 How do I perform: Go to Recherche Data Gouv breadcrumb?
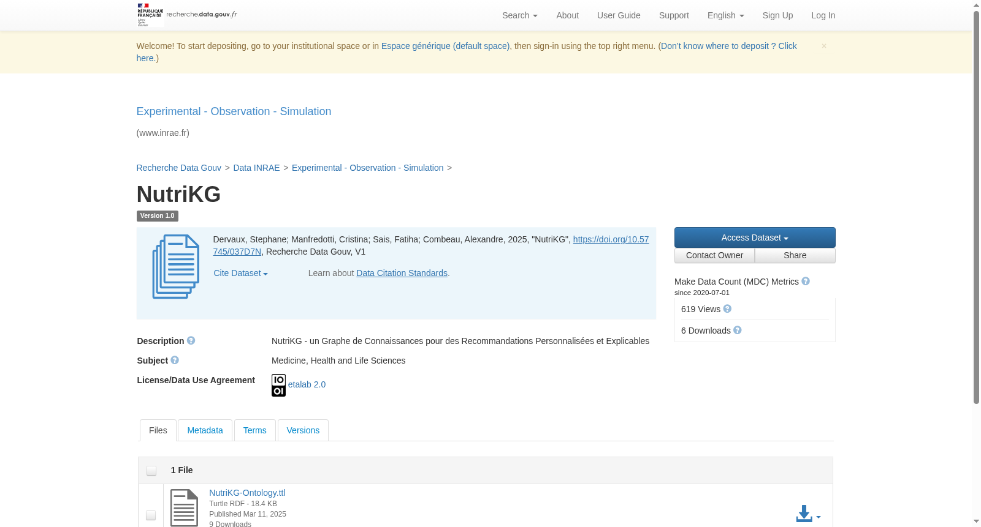pos(179,168)
